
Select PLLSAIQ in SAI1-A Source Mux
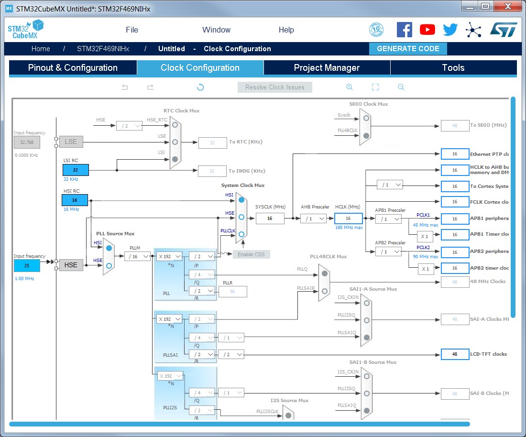coord(367,338)
